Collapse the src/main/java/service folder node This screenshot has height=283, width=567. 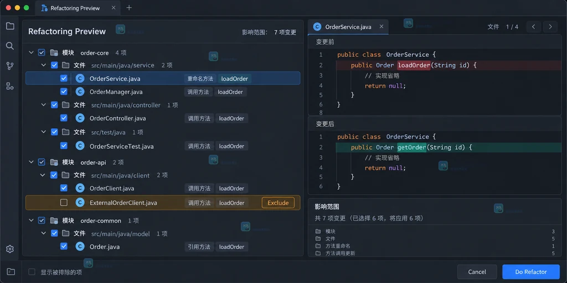(43, 65)
